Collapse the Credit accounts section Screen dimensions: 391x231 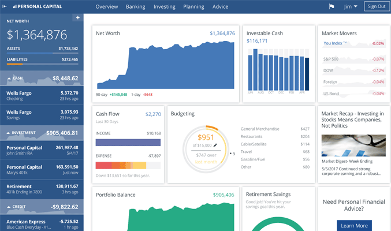(10, 206)
